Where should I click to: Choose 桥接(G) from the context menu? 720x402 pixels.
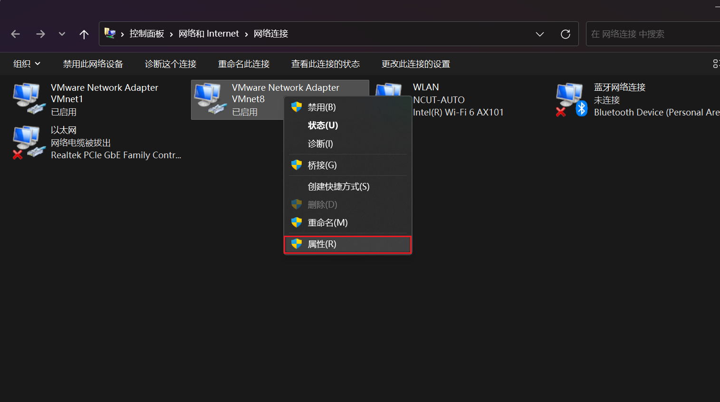tap(348, 165)
